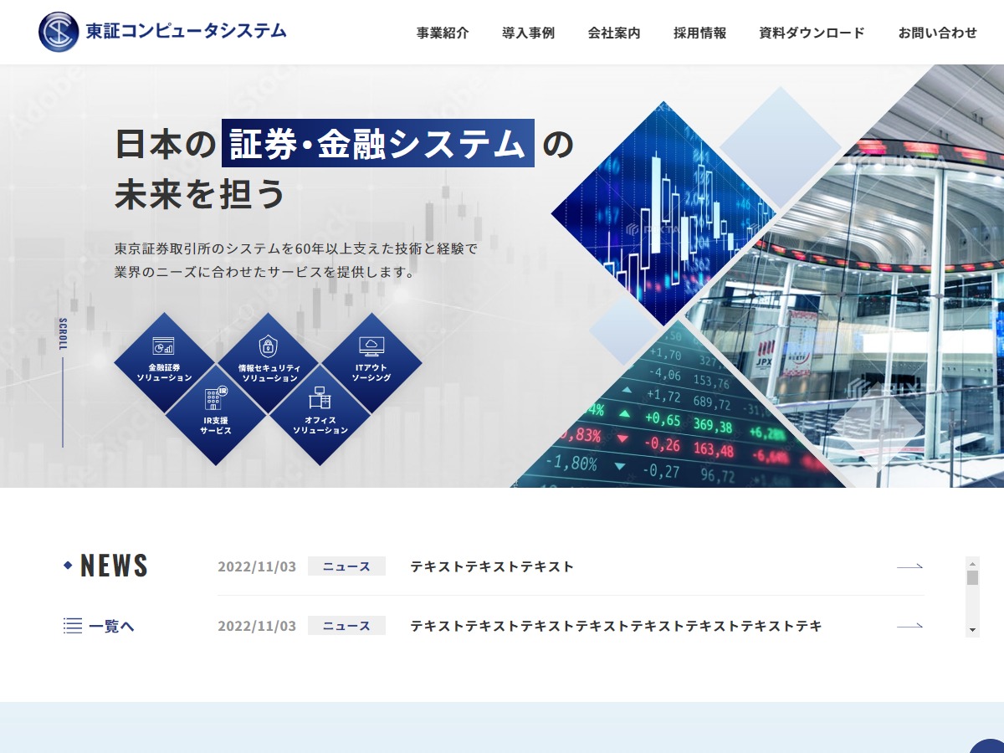Select the ニュース tag on the second news row

(346, 626)
